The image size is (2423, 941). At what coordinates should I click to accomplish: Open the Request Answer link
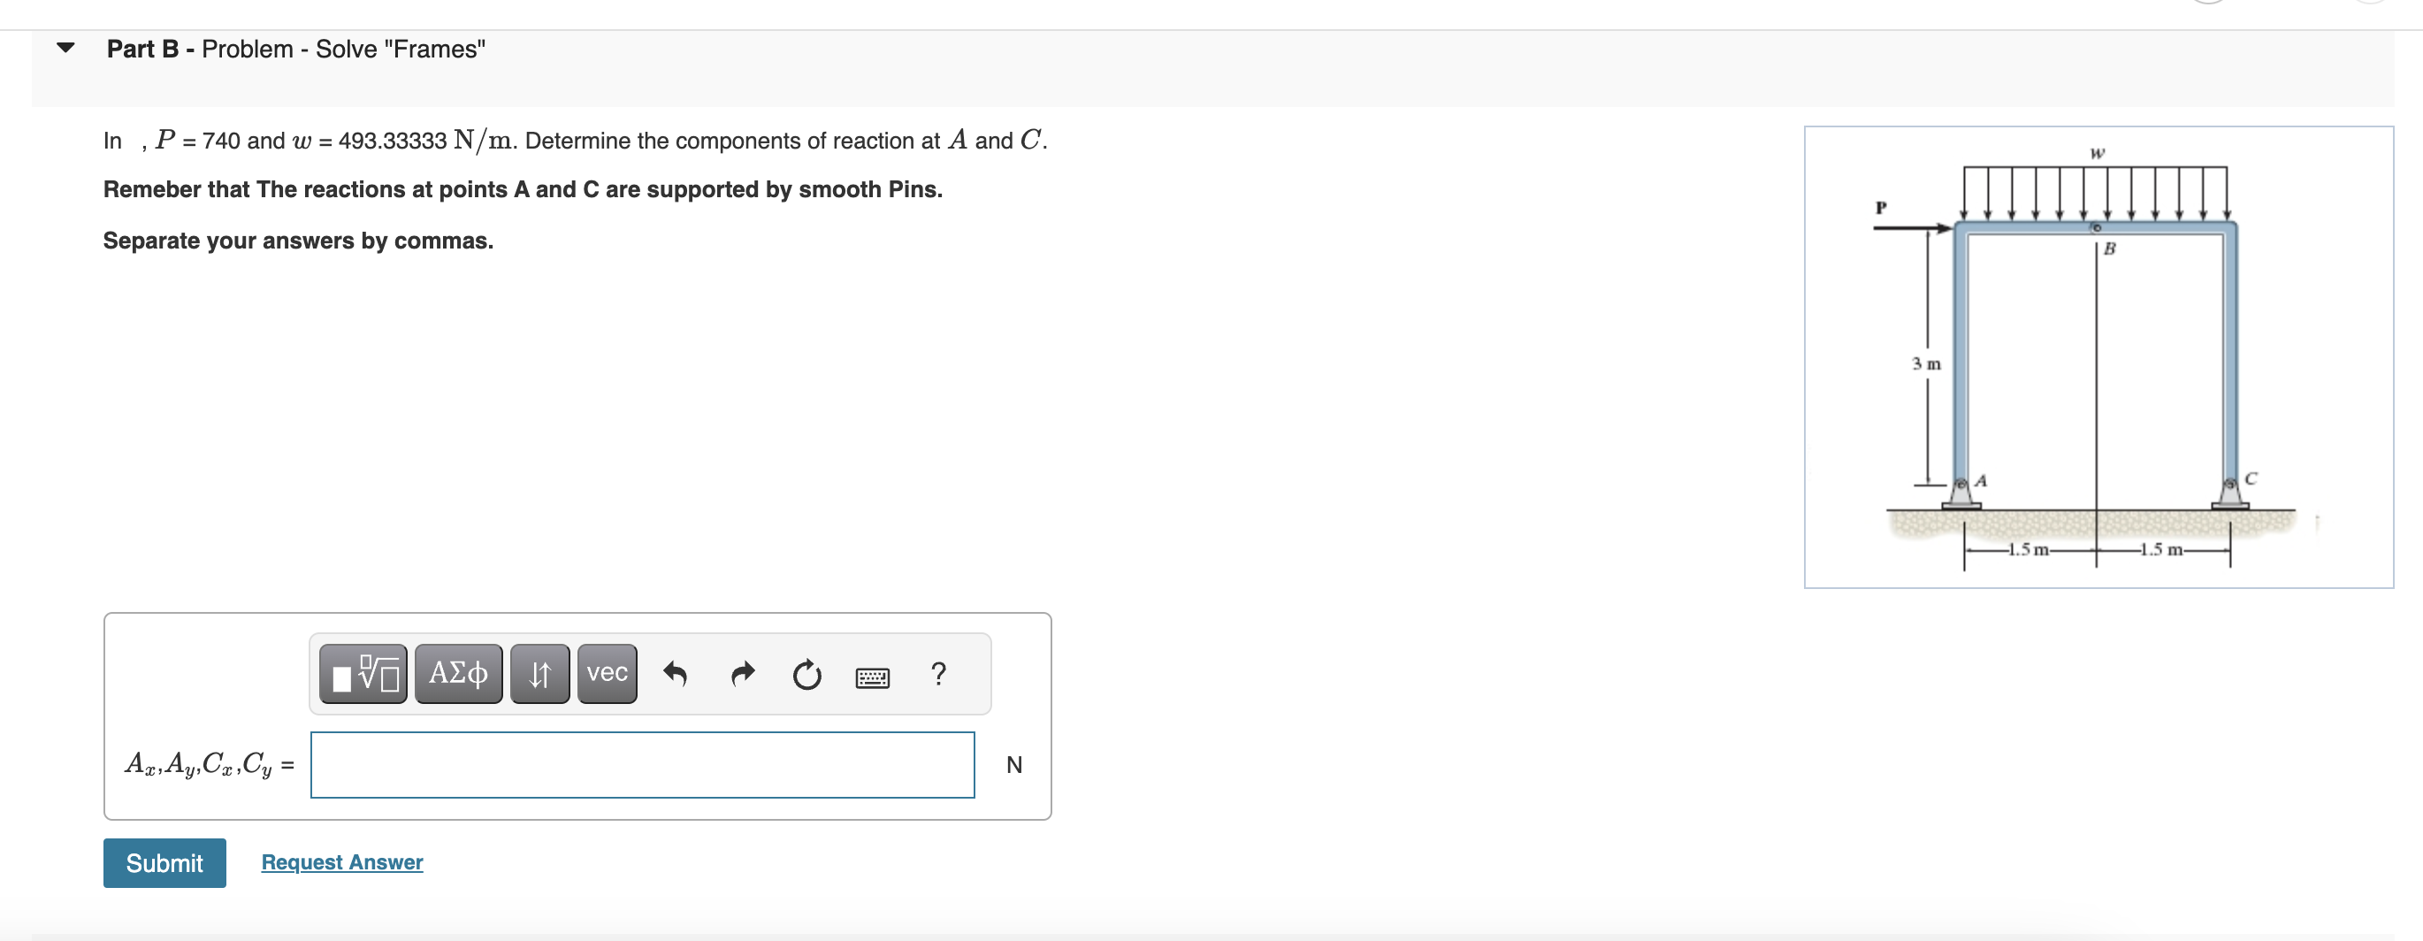(341, 861)
